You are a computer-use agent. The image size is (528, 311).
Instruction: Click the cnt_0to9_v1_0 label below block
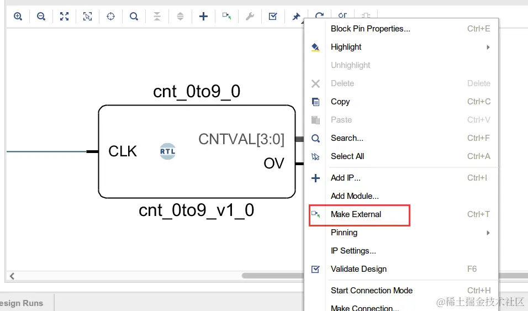tap(196, 210)
